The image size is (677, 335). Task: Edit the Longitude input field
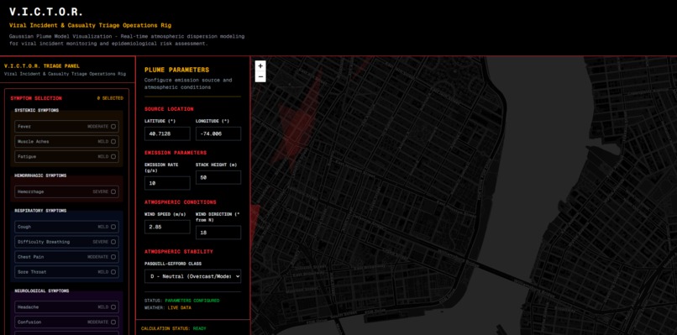tap(218, 133)
